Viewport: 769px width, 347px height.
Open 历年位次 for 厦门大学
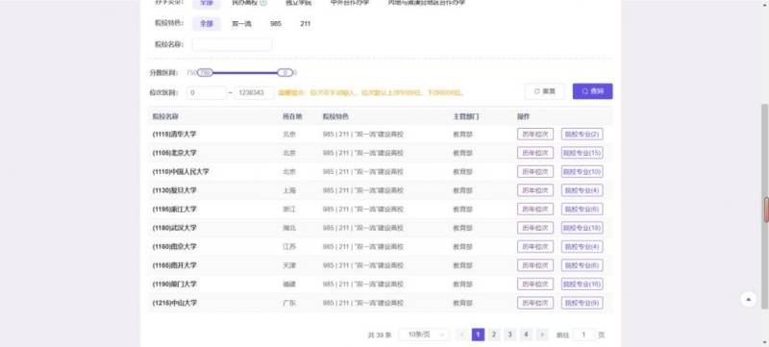pyautogui.click(x=535, y=285)
